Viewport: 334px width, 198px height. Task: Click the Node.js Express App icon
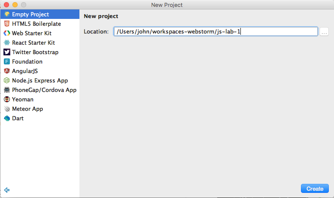pos(7,80)
